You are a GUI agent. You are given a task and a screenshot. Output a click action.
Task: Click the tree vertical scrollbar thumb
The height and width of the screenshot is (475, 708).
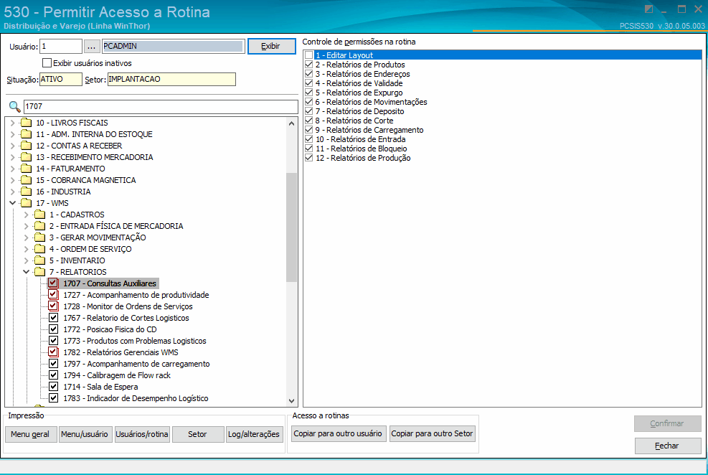pyautogui.click(x=292, y=227)
